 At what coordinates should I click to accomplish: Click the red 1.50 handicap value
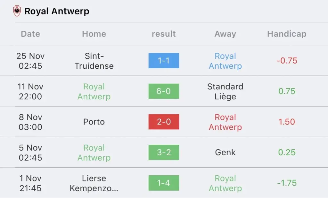pos(287,122)
